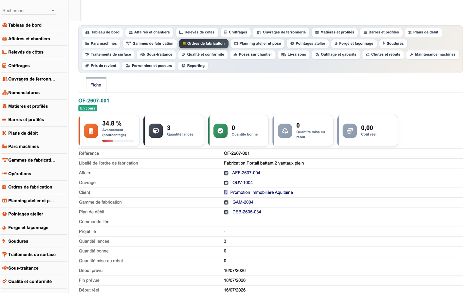
Task: Open Barres et profilés in the sidebar
Action: point(26,120)
